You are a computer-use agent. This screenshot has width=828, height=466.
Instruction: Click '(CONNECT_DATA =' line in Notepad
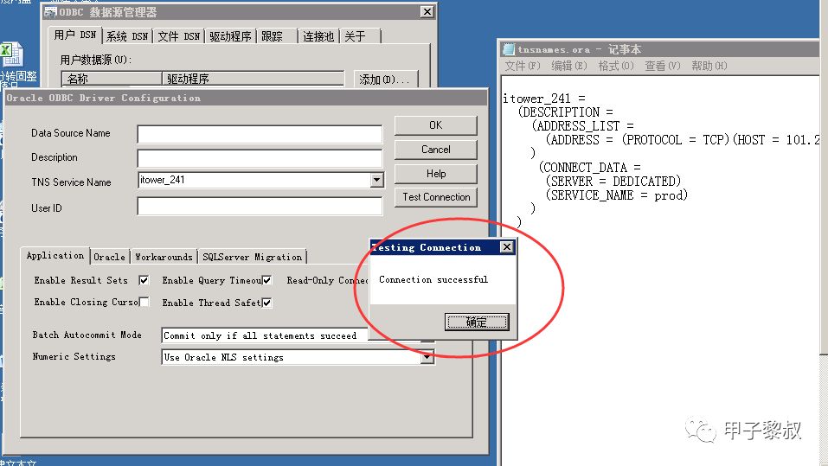coord(590,168)
